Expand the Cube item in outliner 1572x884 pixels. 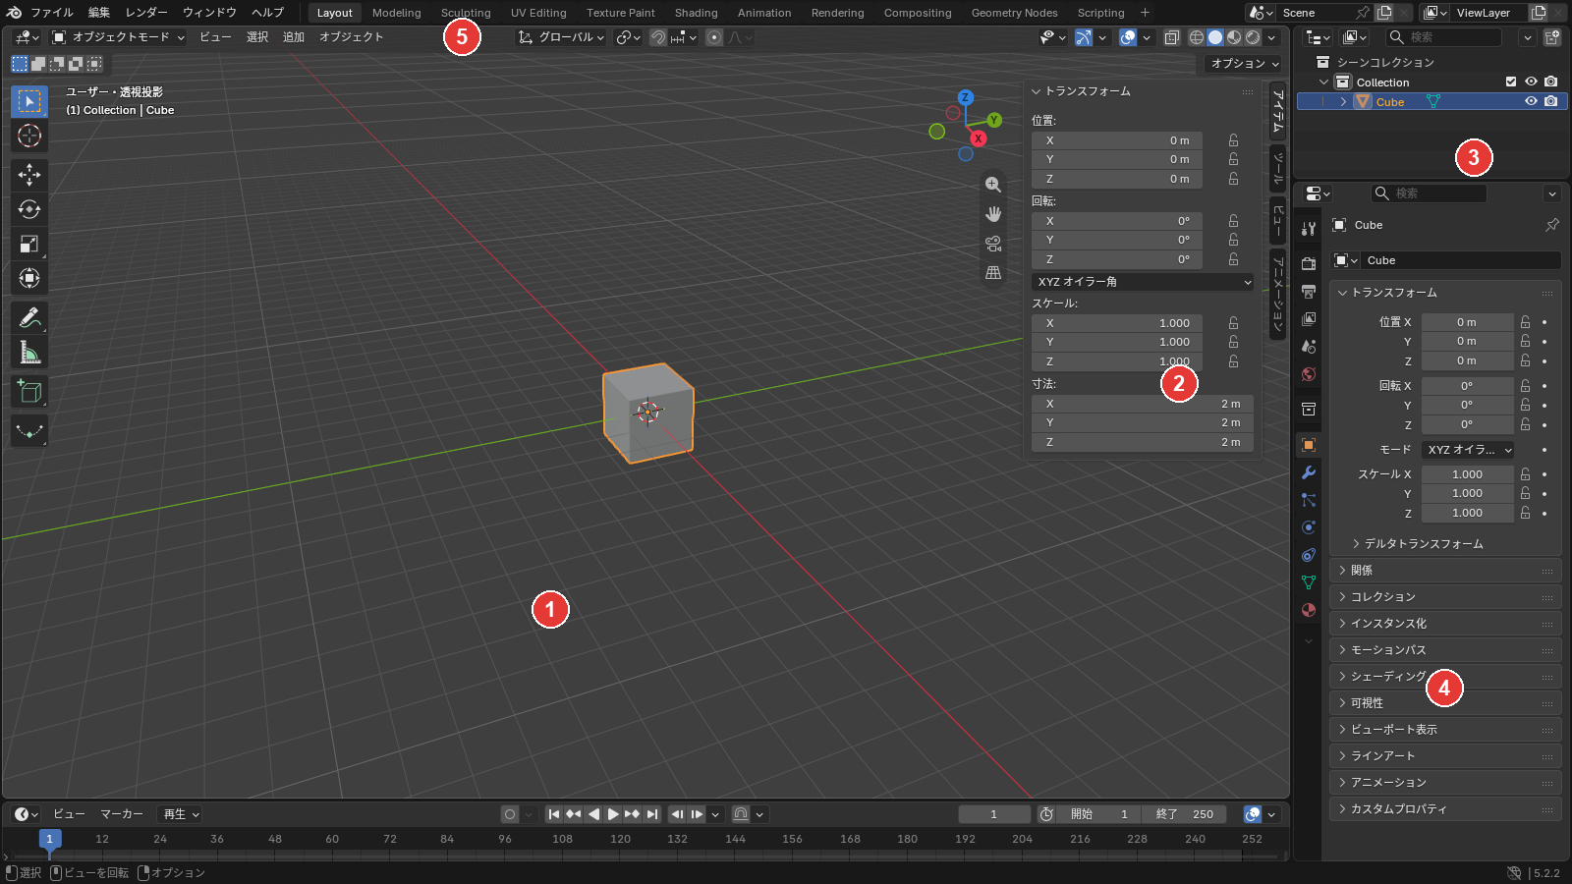[1343, 102]
